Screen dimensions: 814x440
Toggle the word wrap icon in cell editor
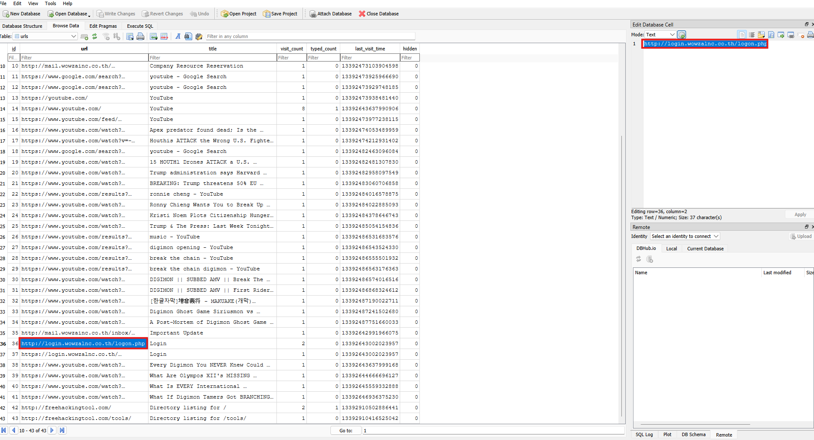(x=752, y=35)
